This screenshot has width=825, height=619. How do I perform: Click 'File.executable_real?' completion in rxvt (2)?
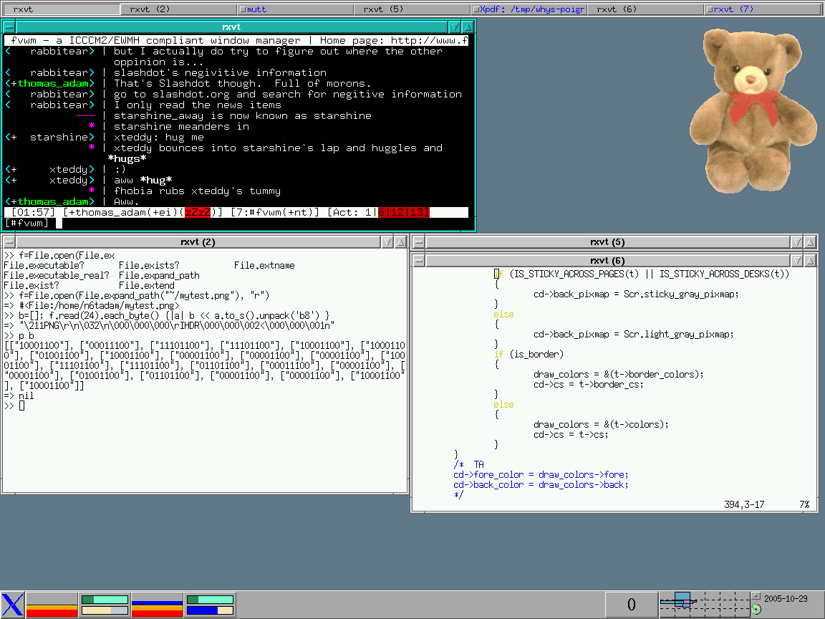coord(57,275)
